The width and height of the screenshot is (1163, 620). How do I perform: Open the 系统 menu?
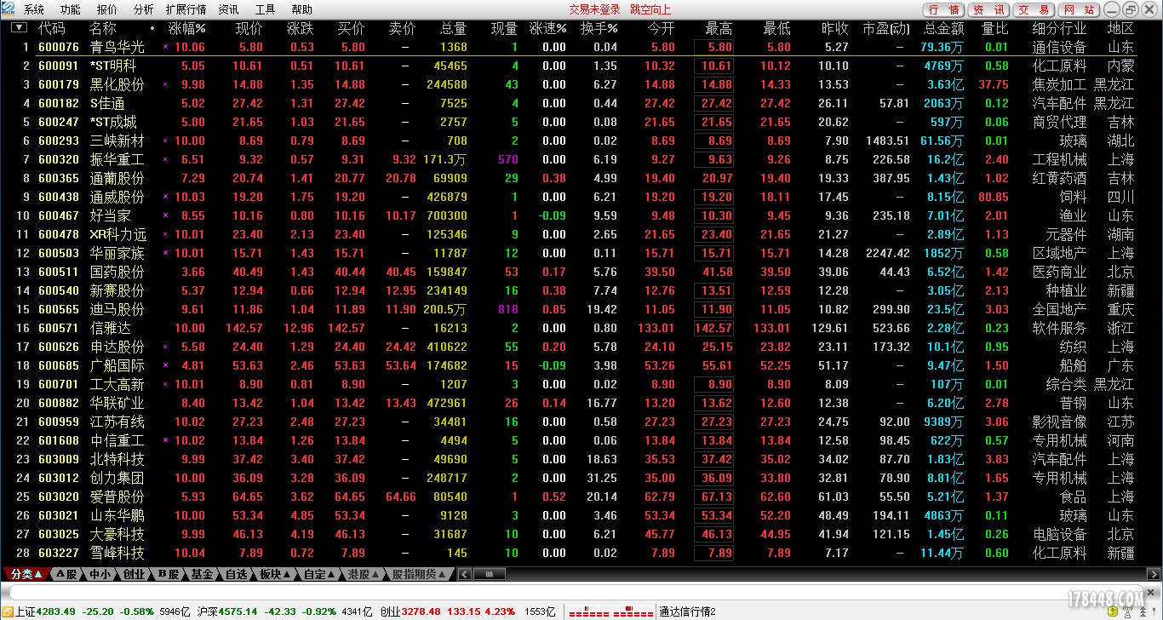point(34,9)
